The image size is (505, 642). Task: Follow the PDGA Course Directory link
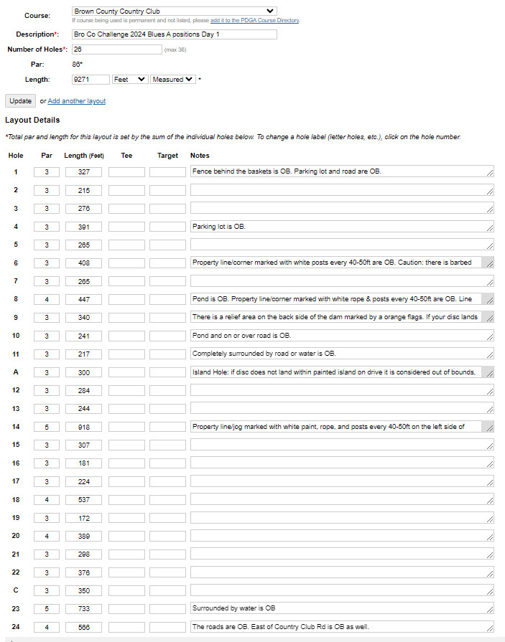[254, 20]
